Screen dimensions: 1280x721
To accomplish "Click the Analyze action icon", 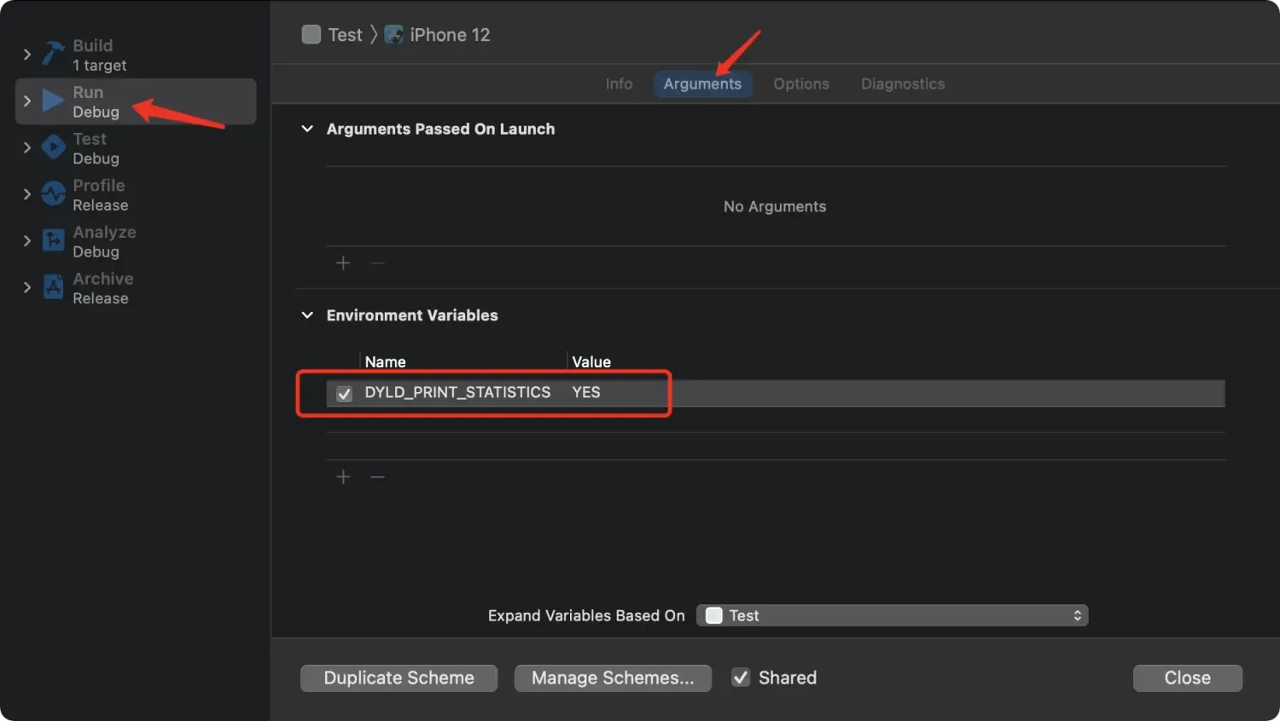I will [x=53, y=241].
